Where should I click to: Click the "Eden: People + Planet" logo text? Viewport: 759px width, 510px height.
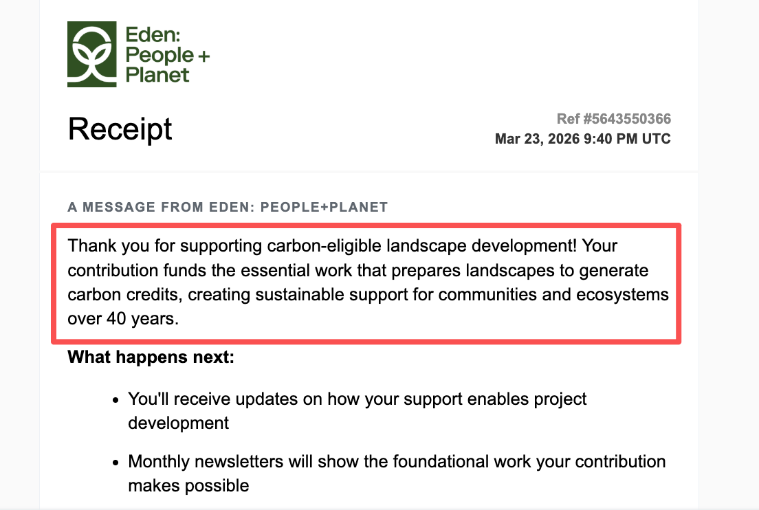(x=166, y=54)
